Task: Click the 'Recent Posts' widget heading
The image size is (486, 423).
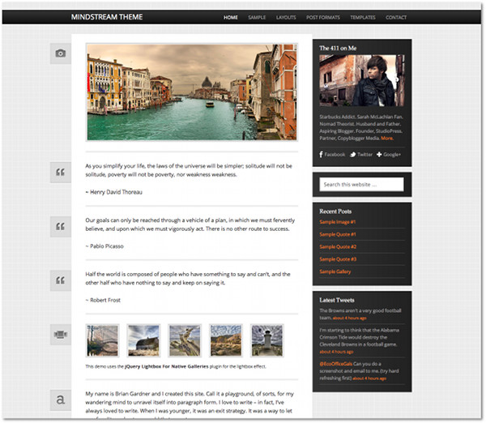Action: pos(335,211)
